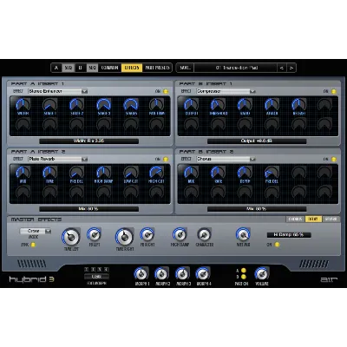Image resolution: width=347 pixels, height=347 pixels.
Task: Click the Morph 3 knob
Action: tap(182, 273)
